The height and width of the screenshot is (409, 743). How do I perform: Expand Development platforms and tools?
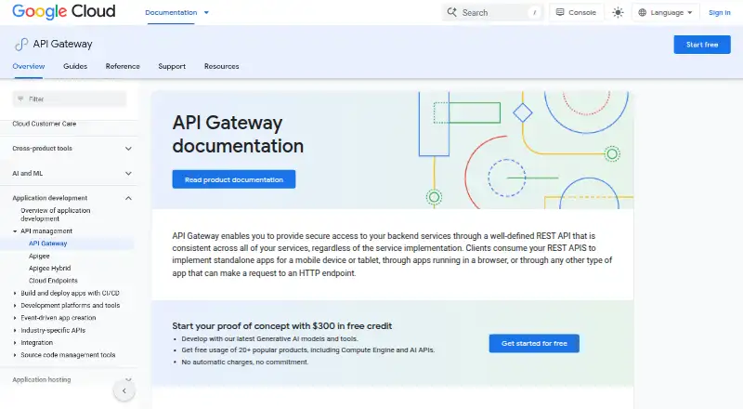[x=15, y=306]
